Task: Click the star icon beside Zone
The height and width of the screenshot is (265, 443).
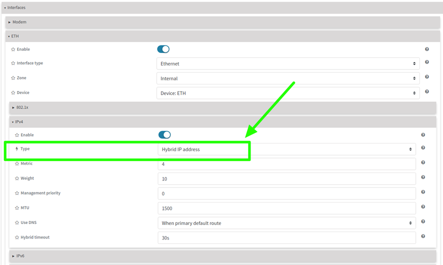Action: click(x=13, y=78)
